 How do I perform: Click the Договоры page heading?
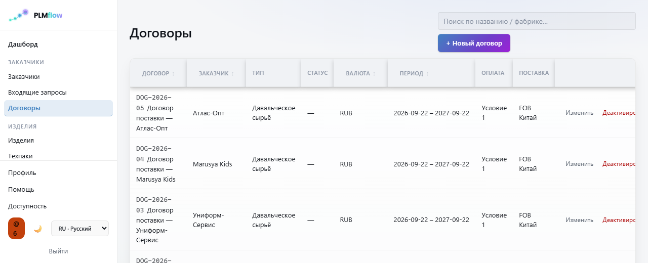160,33
